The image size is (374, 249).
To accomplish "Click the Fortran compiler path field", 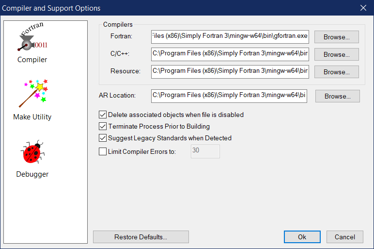I will point(230,36).
